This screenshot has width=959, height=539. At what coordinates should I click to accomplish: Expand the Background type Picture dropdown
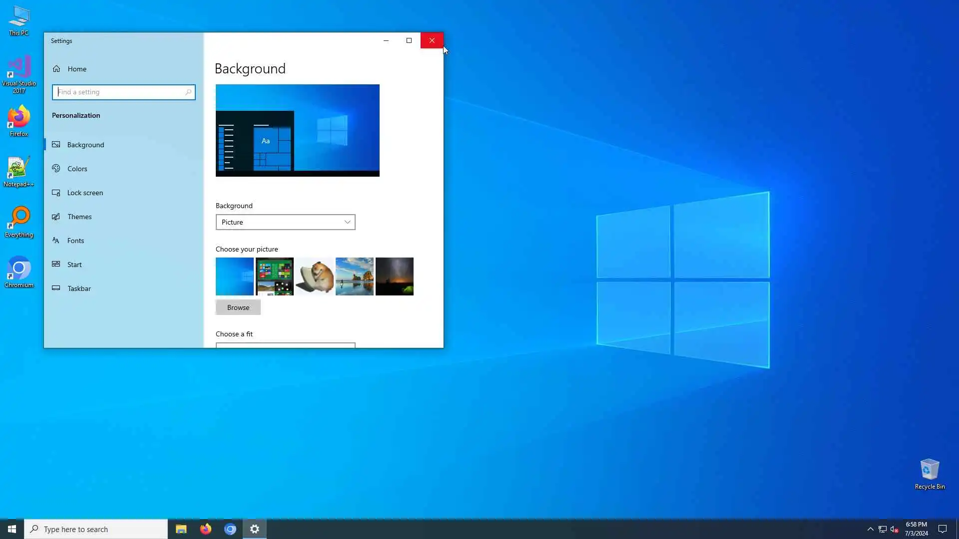(x=285, y=222)
